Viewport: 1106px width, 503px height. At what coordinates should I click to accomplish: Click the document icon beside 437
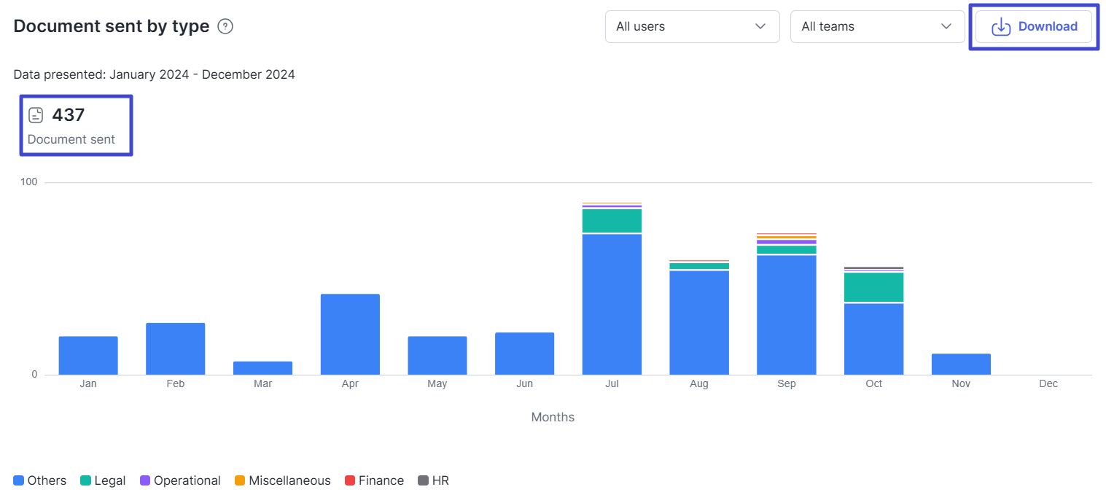click(x=36, y=115)
